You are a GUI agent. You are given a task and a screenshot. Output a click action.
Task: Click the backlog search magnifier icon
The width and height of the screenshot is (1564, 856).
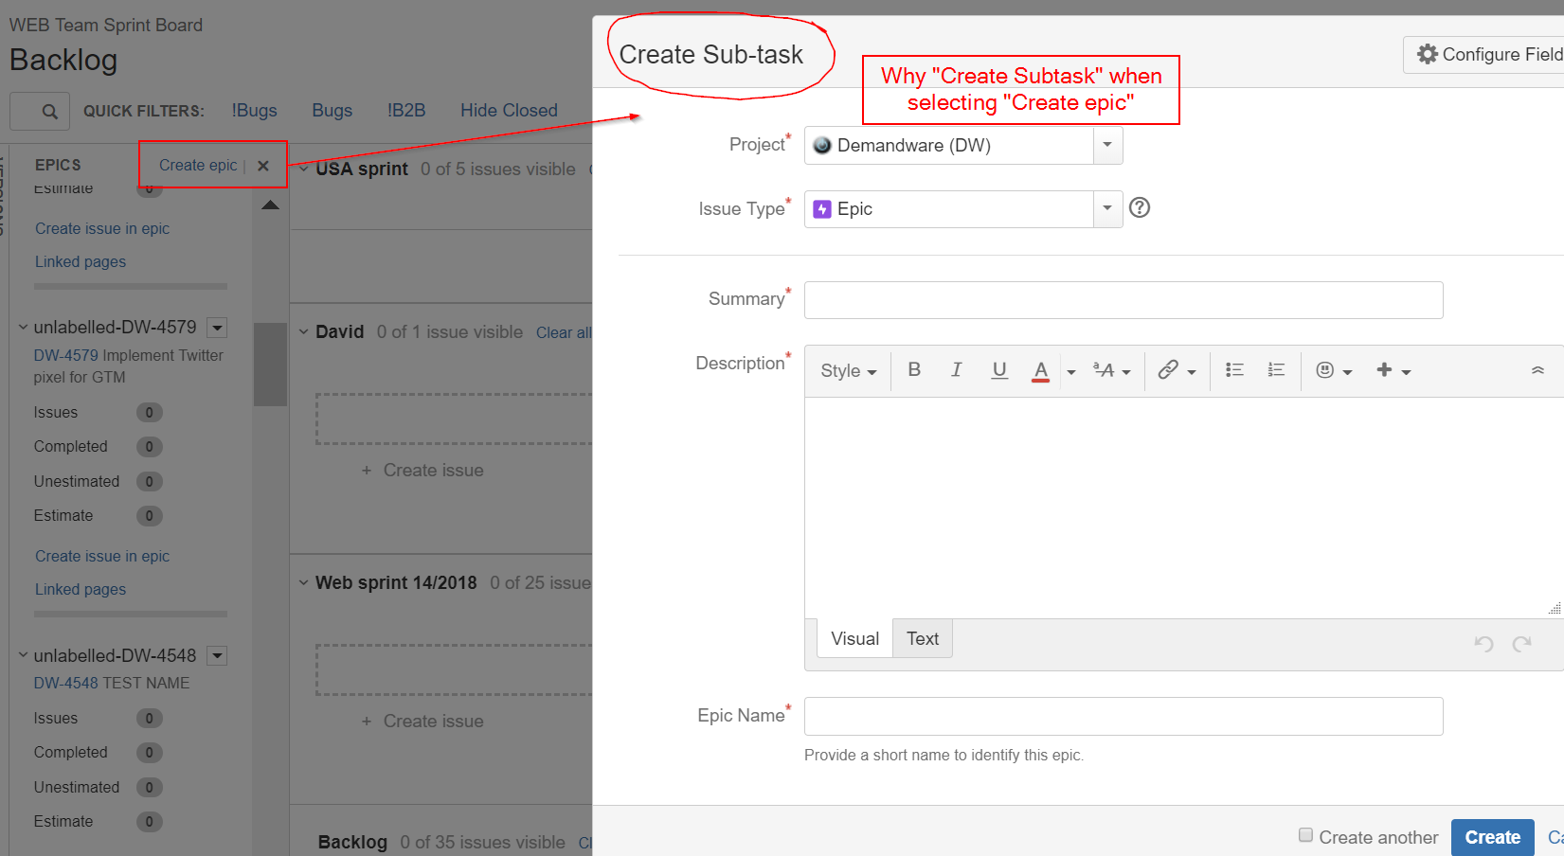pyautogui.click(x=49, y=112)
